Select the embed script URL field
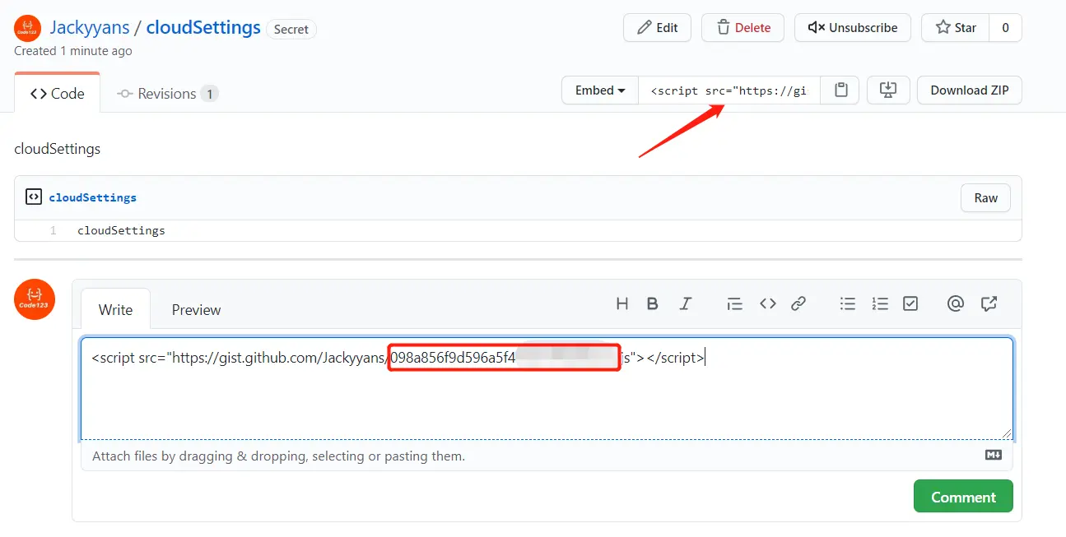1066x537 pixels. tap(729, 90)
